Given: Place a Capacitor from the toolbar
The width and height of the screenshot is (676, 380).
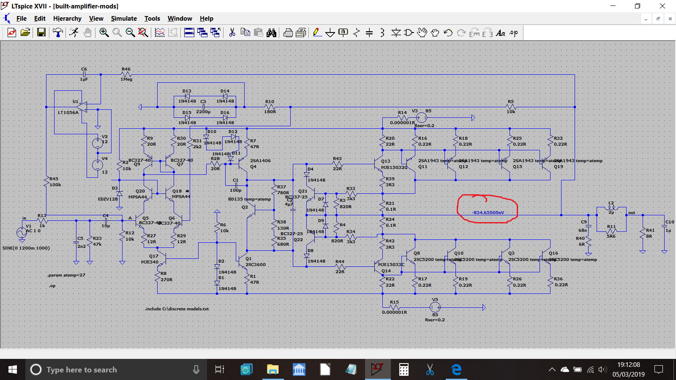Looking at the screenshot, I should (369, 33).
